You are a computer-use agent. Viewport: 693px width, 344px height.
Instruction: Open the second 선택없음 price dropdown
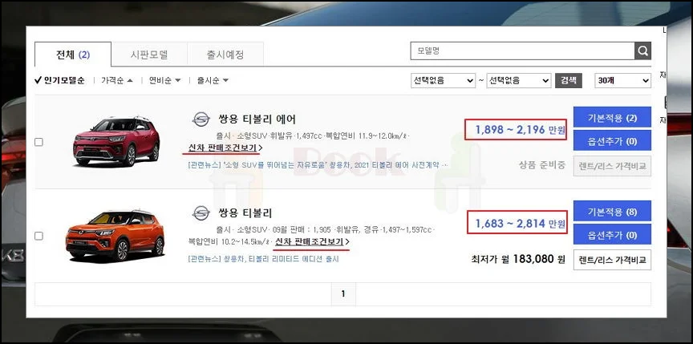coord(519,80)
